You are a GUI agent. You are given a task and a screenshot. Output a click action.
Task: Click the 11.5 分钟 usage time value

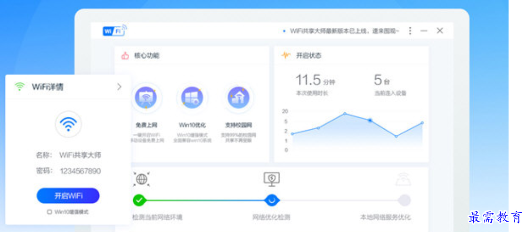coord(315,80)
